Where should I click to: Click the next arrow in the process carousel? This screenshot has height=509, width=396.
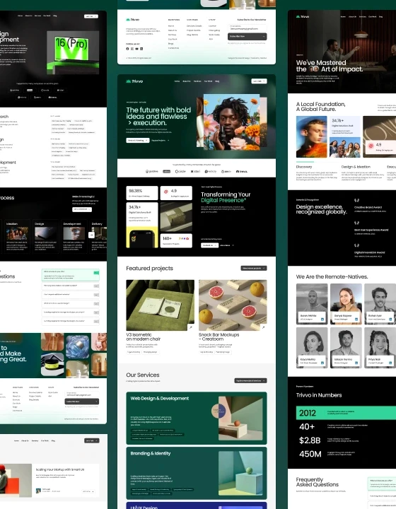pos(91,235)
